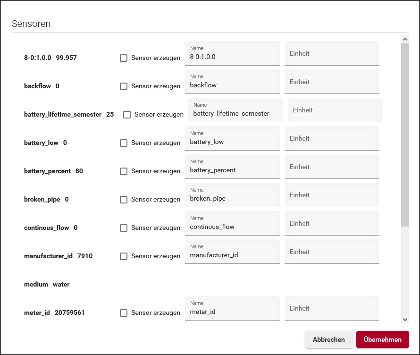Image resolution: width=420 pixels, height=355 pixels.
Task: Enable sensor creation for battery_percent
Action: [124, 171]
